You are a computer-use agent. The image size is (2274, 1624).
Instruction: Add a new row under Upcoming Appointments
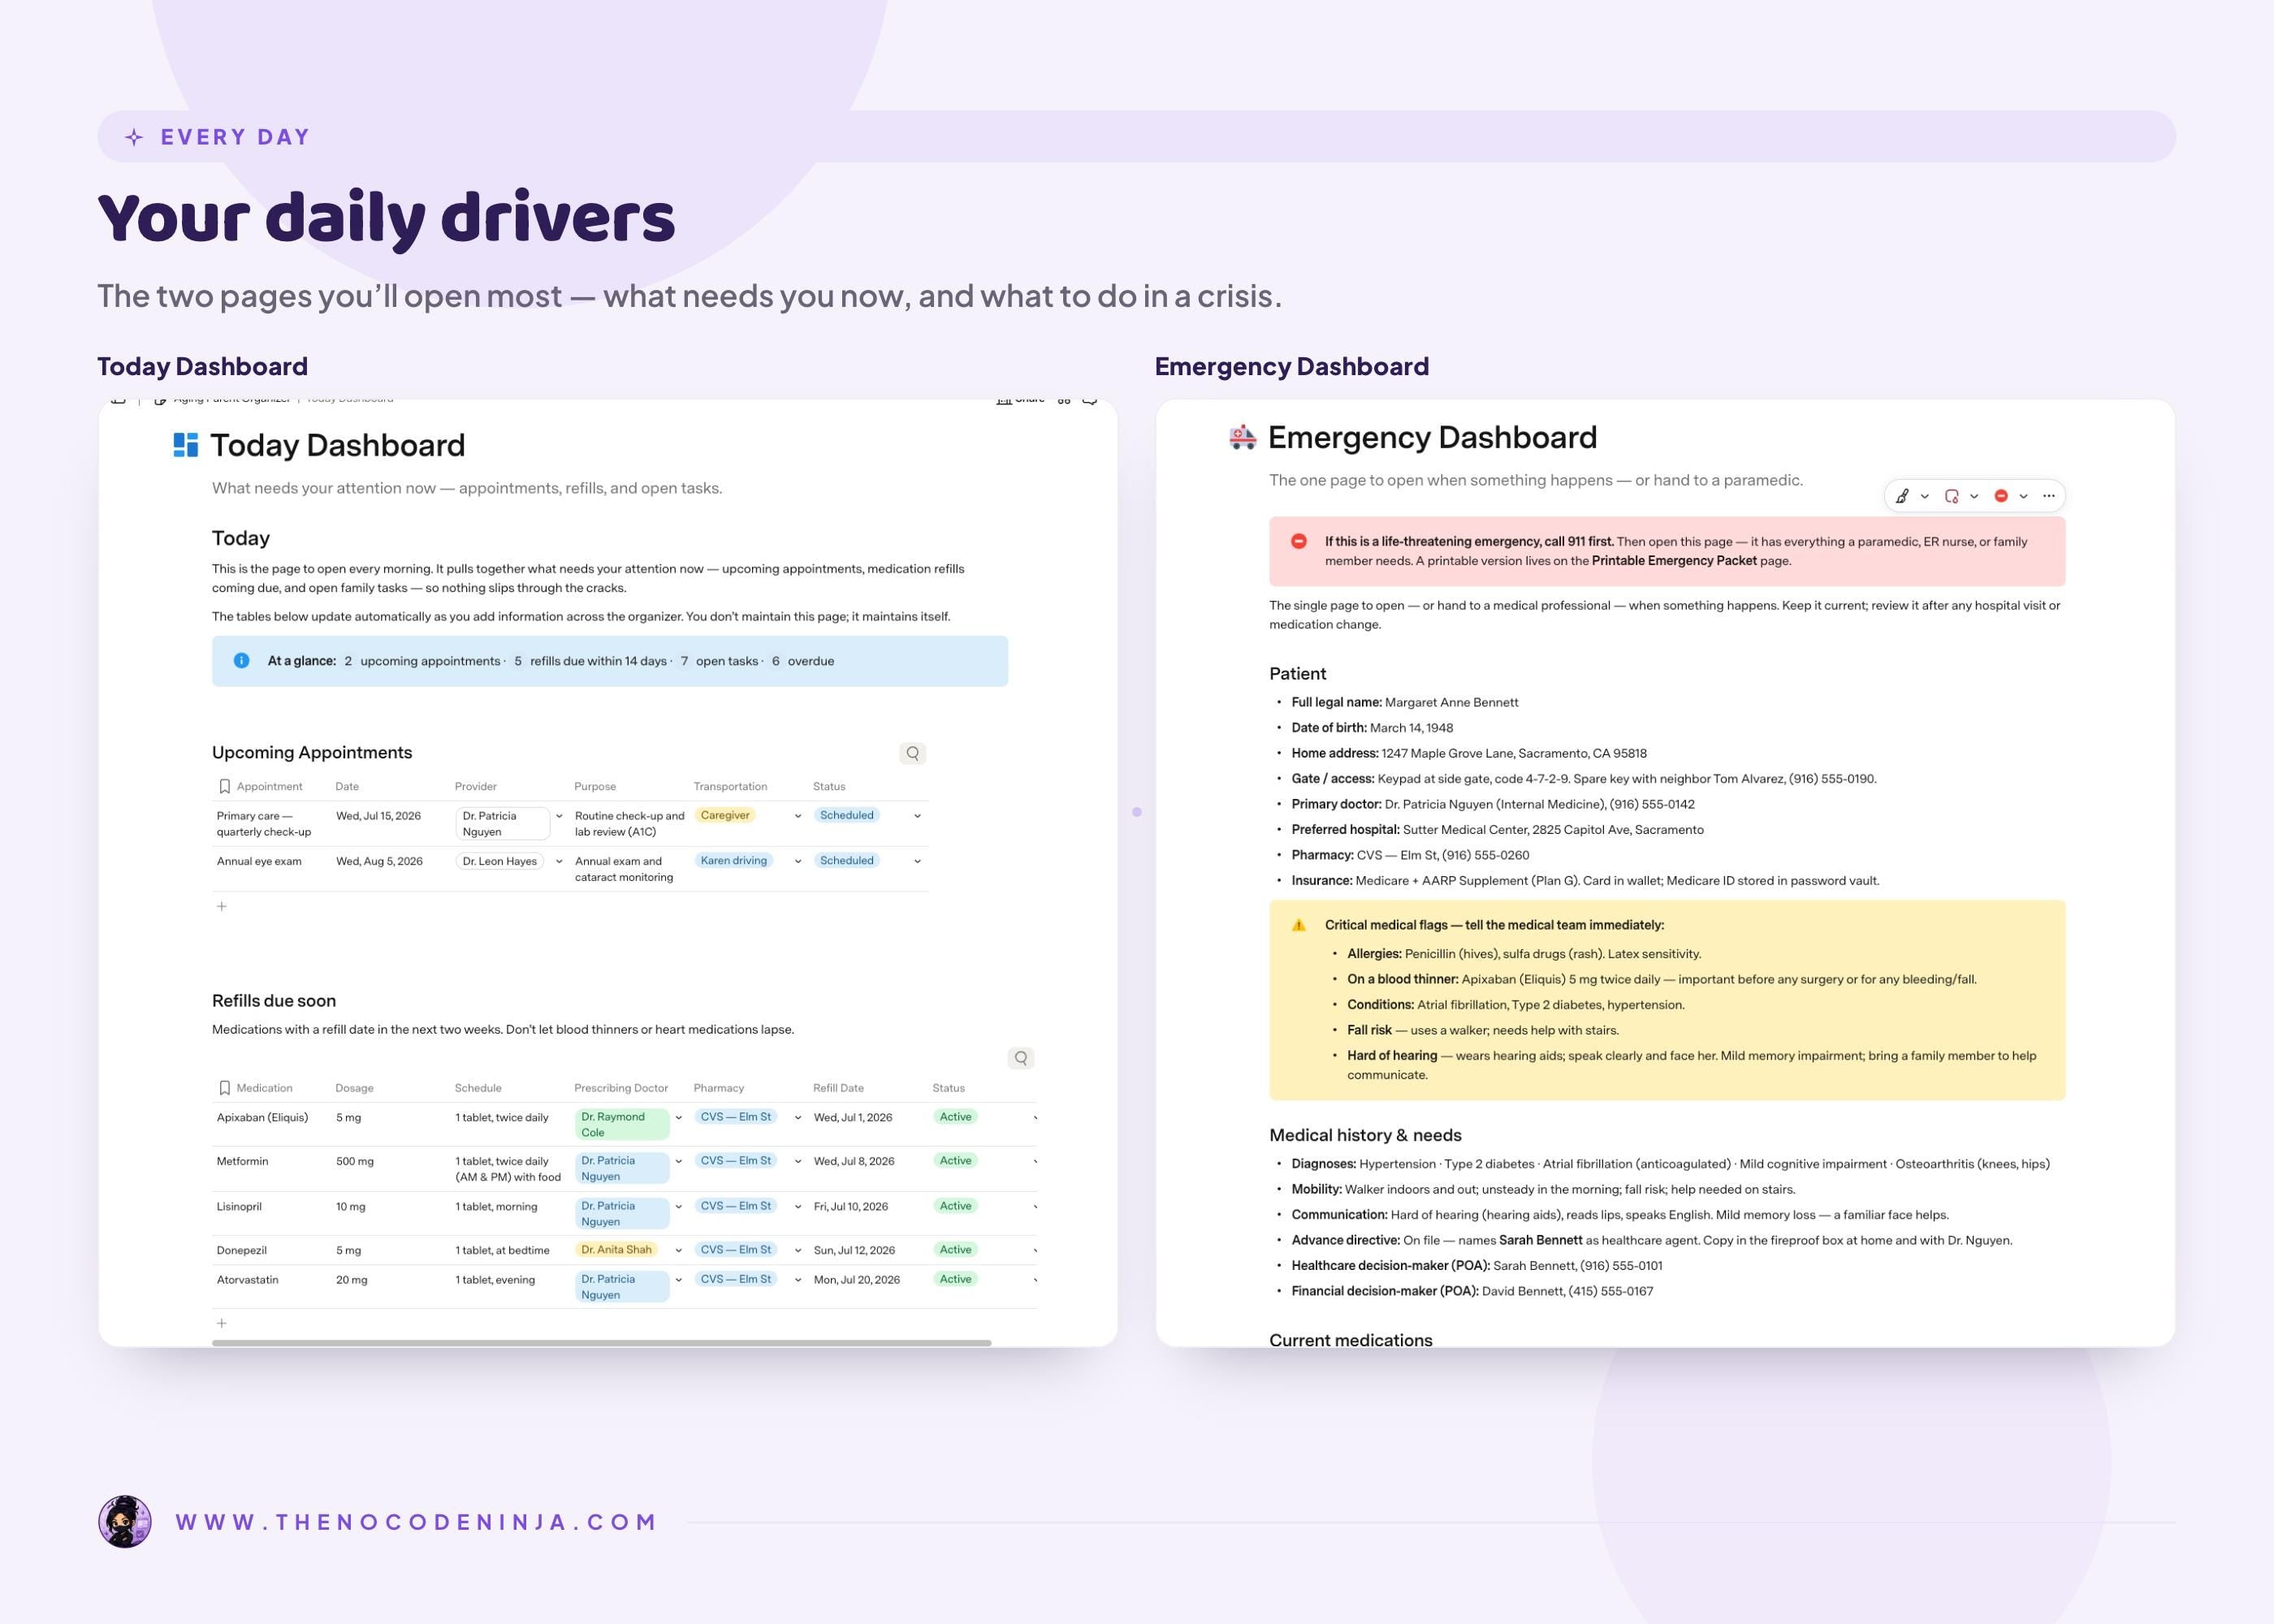tap(222, 906)
